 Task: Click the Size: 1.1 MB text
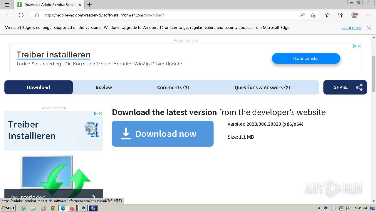click(241, 137)
